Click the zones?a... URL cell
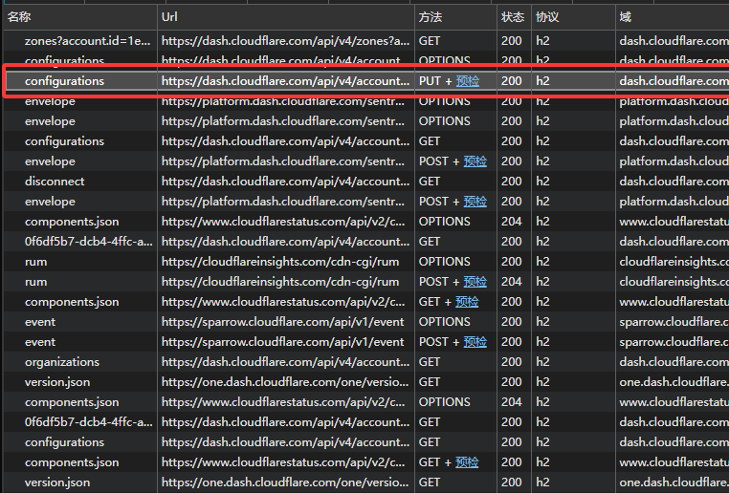729x493 pixels. pyautogui.click(x=285, y=41)
